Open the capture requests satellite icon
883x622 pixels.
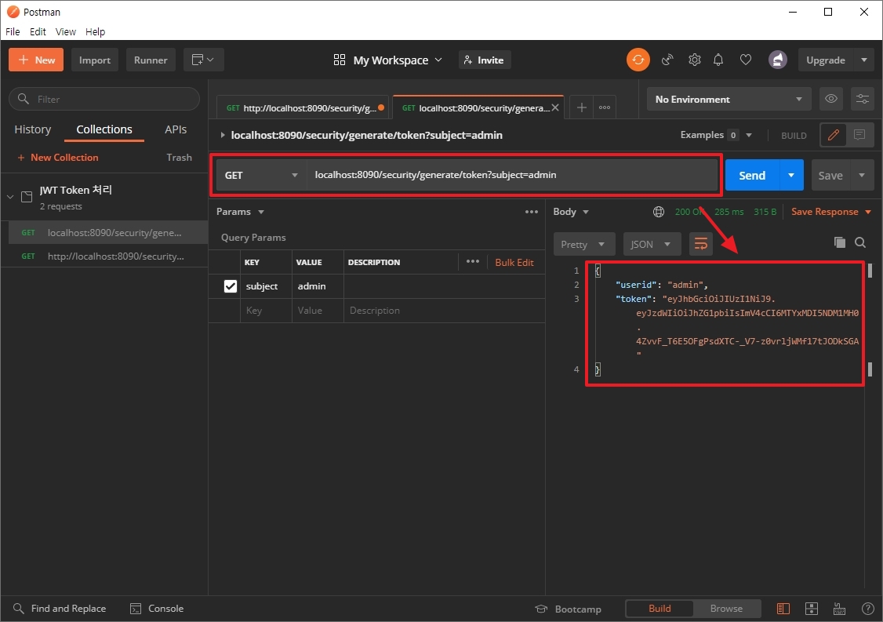[x=667, y=60]
